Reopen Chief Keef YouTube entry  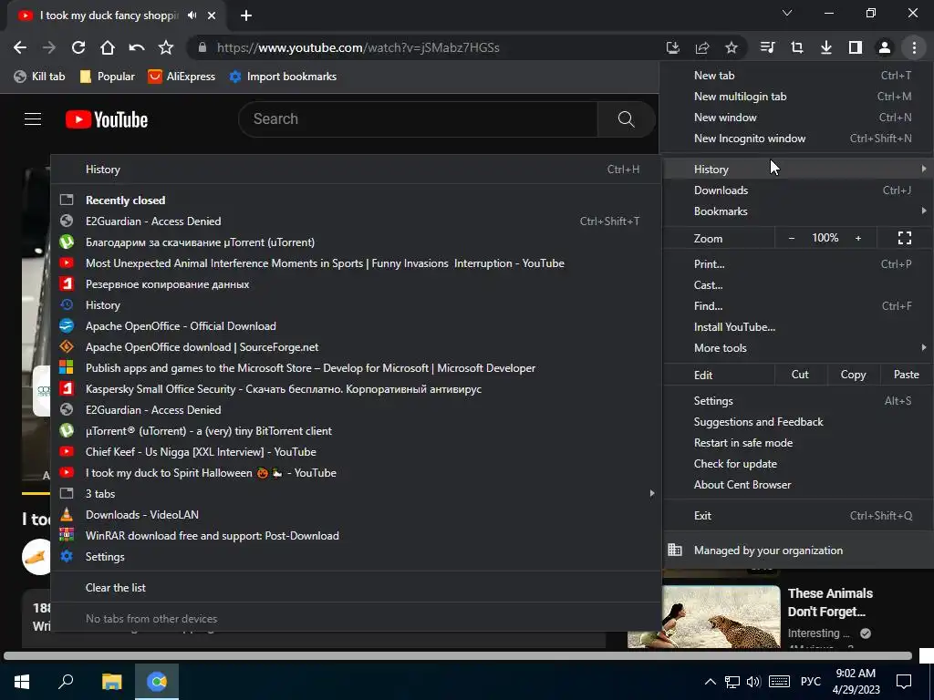(357, 452)
